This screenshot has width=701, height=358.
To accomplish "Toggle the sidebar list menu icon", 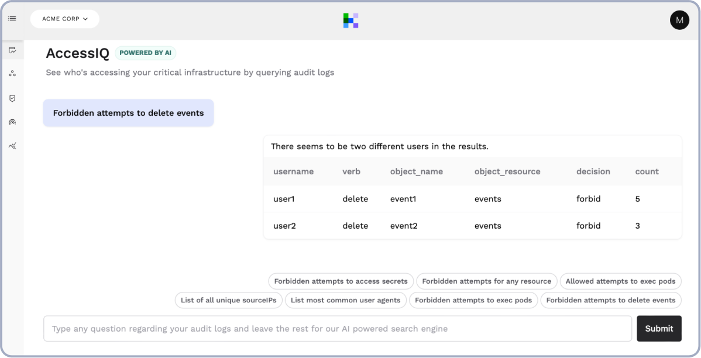I will pyautogui.click(x=12, y=19).
